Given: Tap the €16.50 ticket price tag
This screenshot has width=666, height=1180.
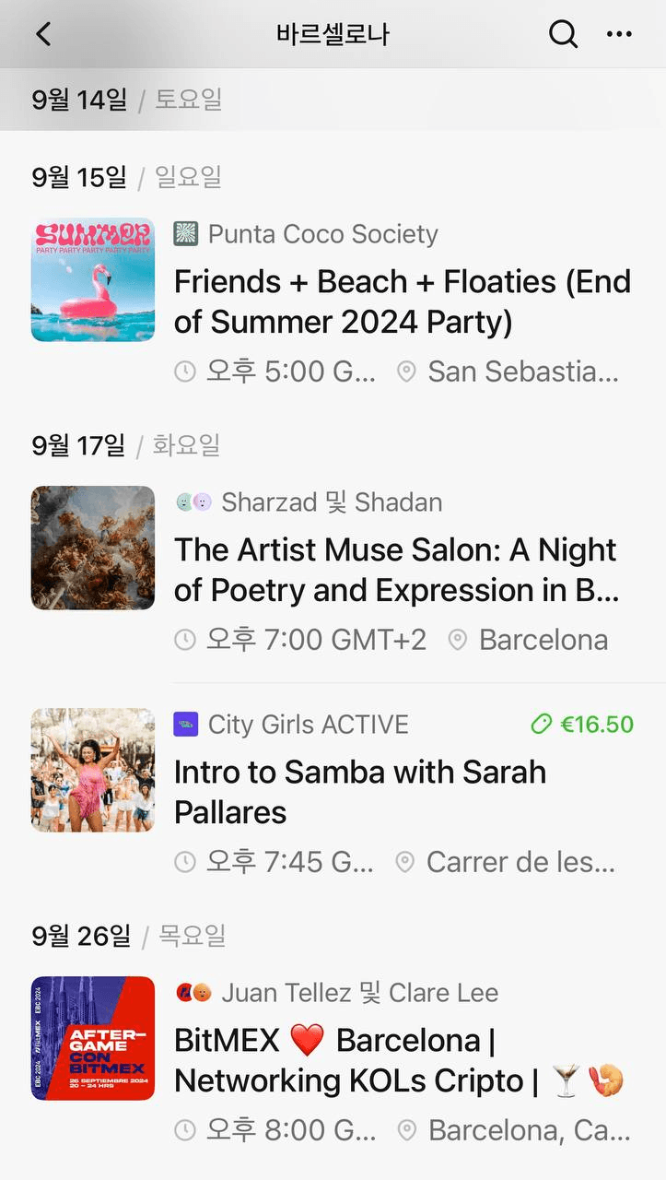Looking at the screenshot, I should pos(582,725).
